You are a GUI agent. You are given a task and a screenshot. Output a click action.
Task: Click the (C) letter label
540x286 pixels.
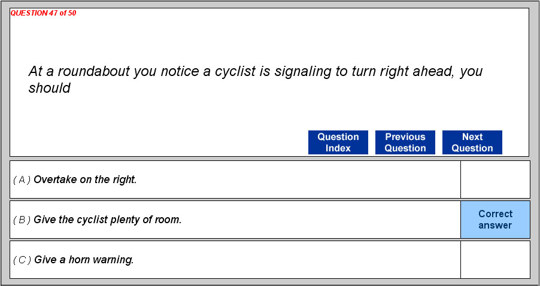(x=22, y=260)
